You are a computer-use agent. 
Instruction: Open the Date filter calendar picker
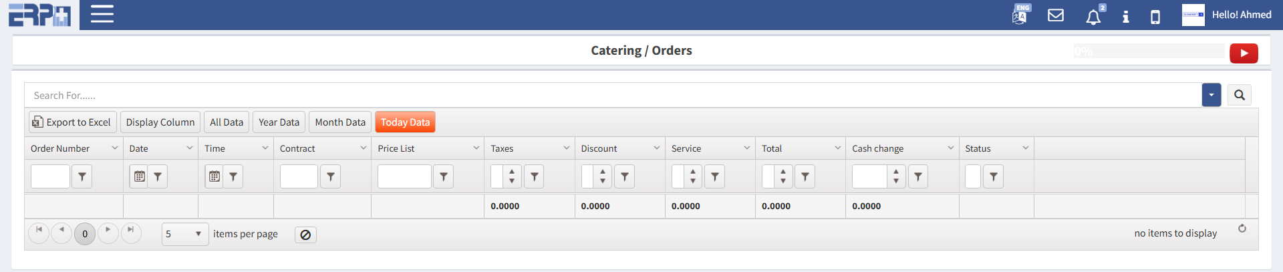pyautogui.click(x=139, y=176)
